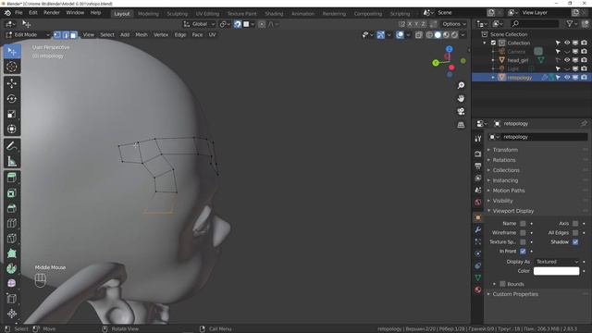
Task: Select the Camera object in outliner
Action: point(516,52)
